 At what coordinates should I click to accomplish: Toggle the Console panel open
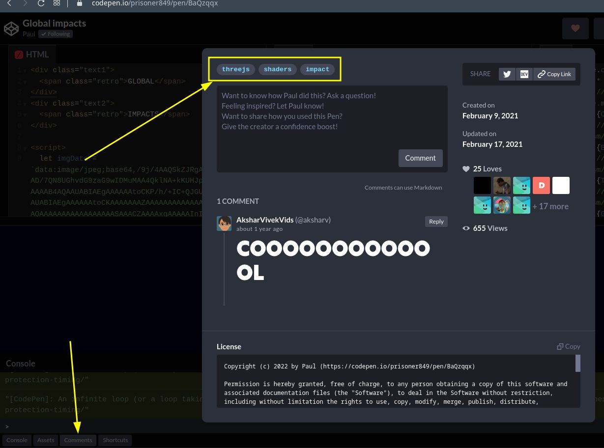[x=17, y=440]
